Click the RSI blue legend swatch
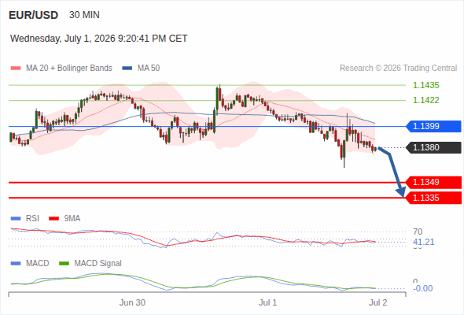The width and height of the screenshot is (464, 315). pyautogui.click(x=16, y=219)
